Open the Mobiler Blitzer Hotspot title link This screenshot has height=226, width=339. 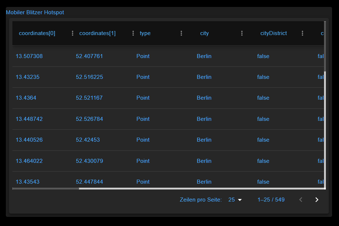[x=35, y=12]
